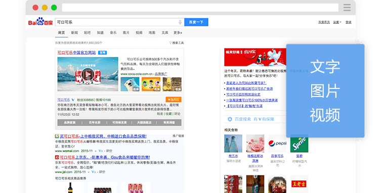Click the microphone voice search icon
The image size is (380, 193).
point(180,22)
